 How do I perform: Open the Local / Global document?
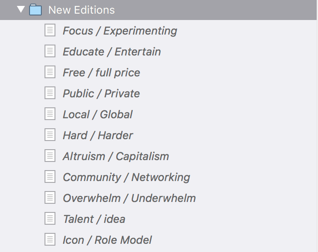click(98, 114)
